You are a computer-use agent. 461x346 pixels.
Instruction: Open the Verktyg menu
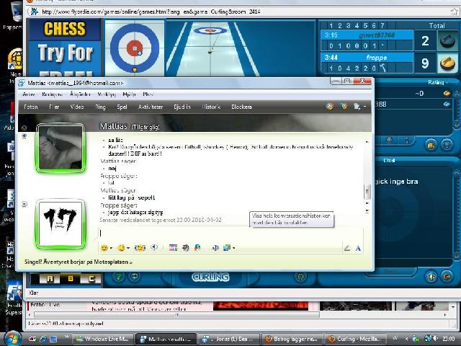(x=107, y=94)
